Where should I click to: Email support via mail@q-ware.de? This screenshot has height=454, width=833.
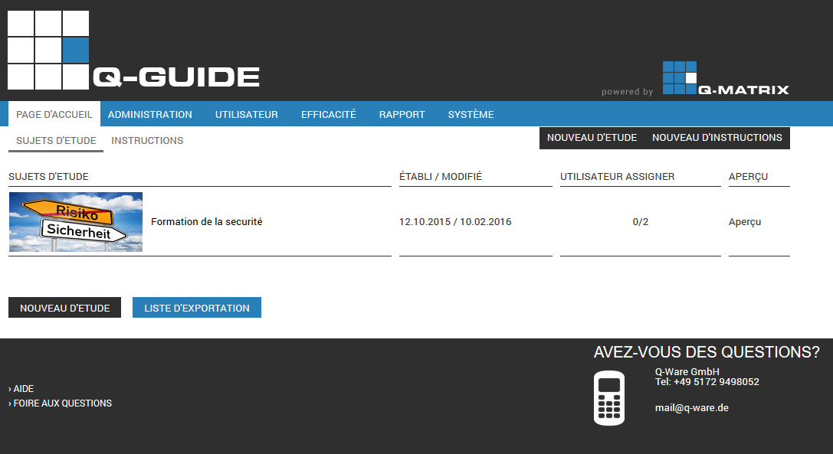[x=692, y=407]
